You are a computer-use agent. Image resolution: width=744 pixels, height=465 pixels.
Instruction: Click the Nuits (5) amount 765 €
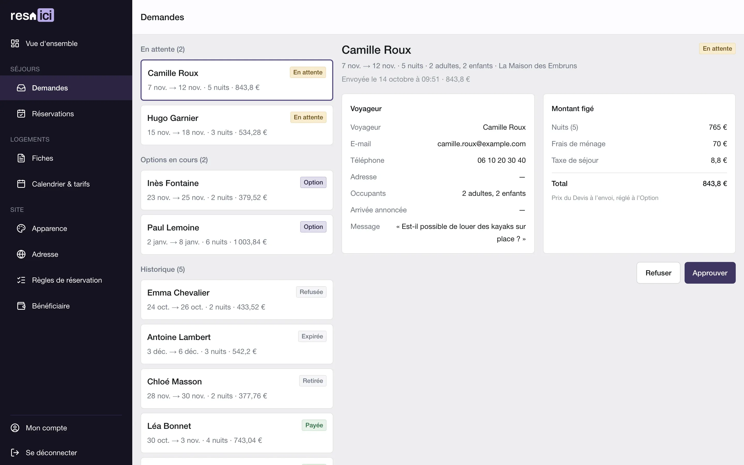(x=718, y=127)
